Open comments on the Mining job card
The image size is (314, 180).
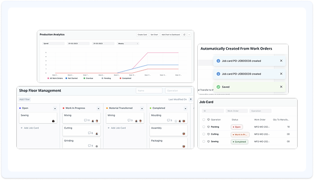point(130,120)
